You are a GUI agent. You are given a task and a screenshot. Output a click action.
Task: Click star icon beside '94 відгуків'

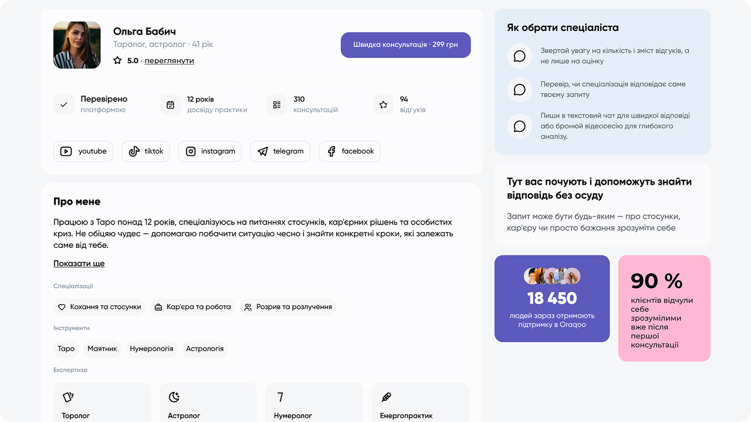click(x=383, y=105)
